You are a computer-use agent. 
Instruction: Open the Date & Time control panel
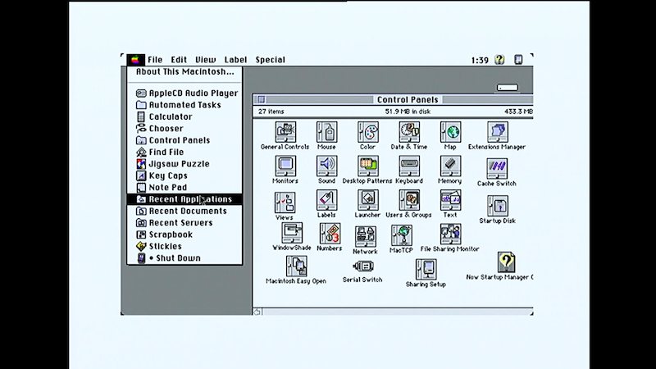(x=409, y=132)
